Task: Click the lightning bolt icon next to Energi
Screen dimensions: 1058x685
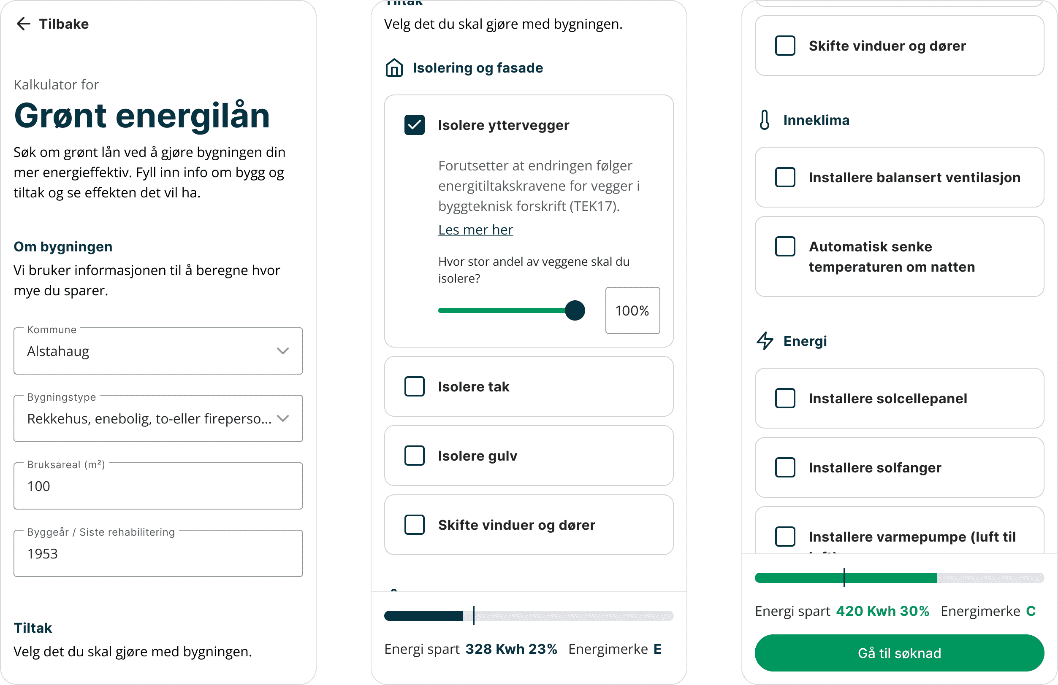Action: tap(765, 341)
